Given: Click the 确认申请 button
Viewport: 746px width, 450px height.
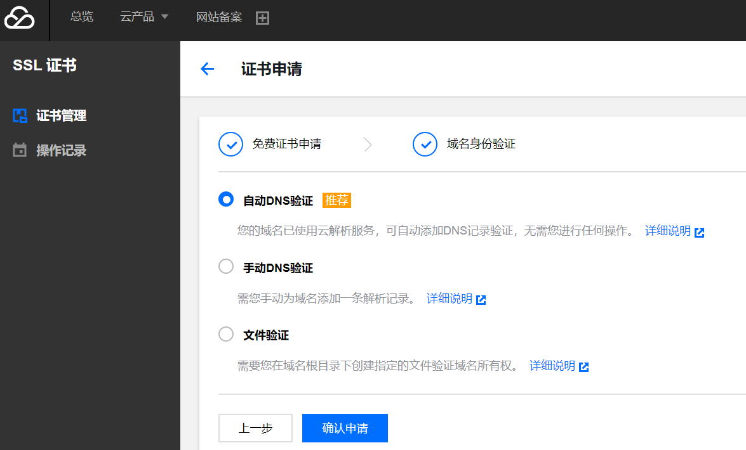Looking at the screenshot, I should coord(345,428).
